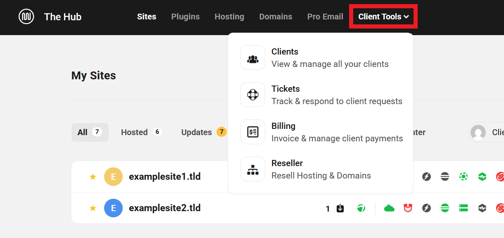Click red broken-link icon for examplesite1.tld
504x238 pixels.
500,177
